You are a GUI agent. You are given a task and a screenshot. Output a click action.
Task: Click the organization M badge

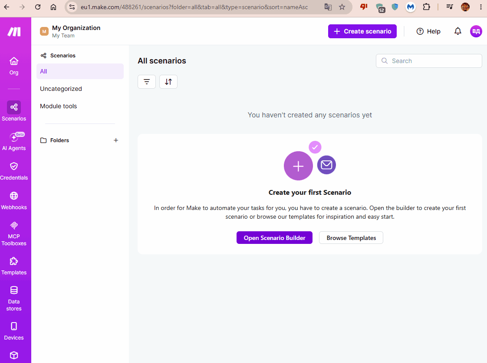44,31
